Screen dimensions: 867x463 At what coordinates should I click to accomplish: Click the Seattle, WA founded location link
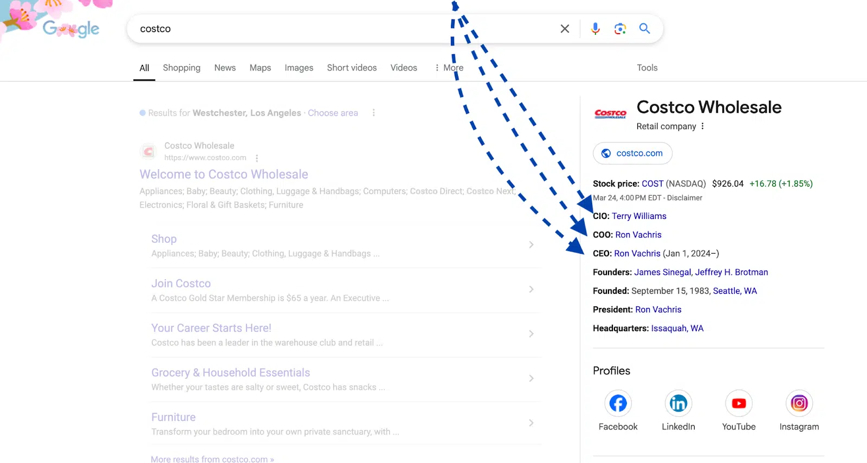click(x=735, y=291)
